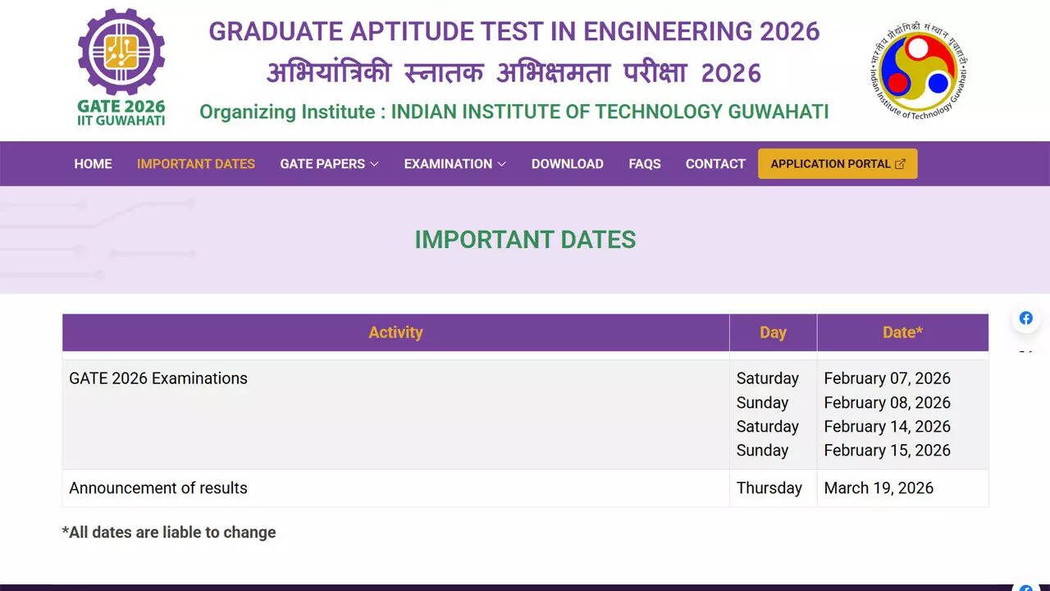The image size is (1050, 591).
Task: Click the Important Dates page heading
Action: [525, 240]
